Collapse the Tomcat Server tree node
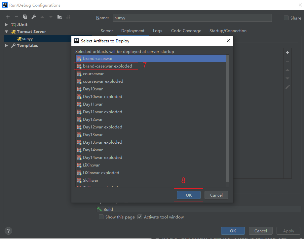The width and height of the screenshot is (304, 239). pos(6,32)
